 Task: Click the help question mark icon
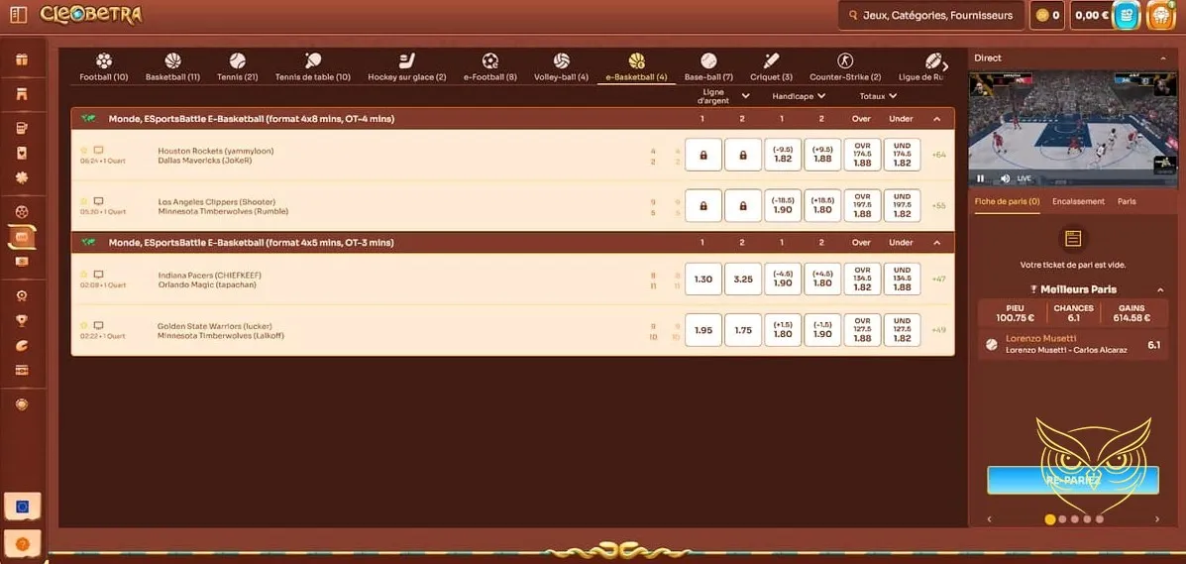(x=22, y=543)
